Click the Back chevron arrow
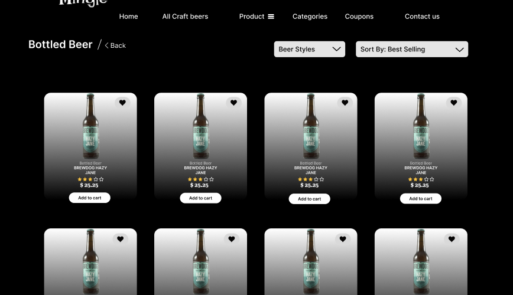The image size is (513, 295). tap(106, 45)
